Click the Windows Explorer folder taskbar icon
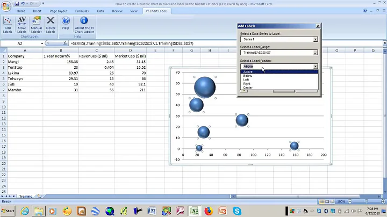Screen dimensions: 387x217 coord(39,211)
